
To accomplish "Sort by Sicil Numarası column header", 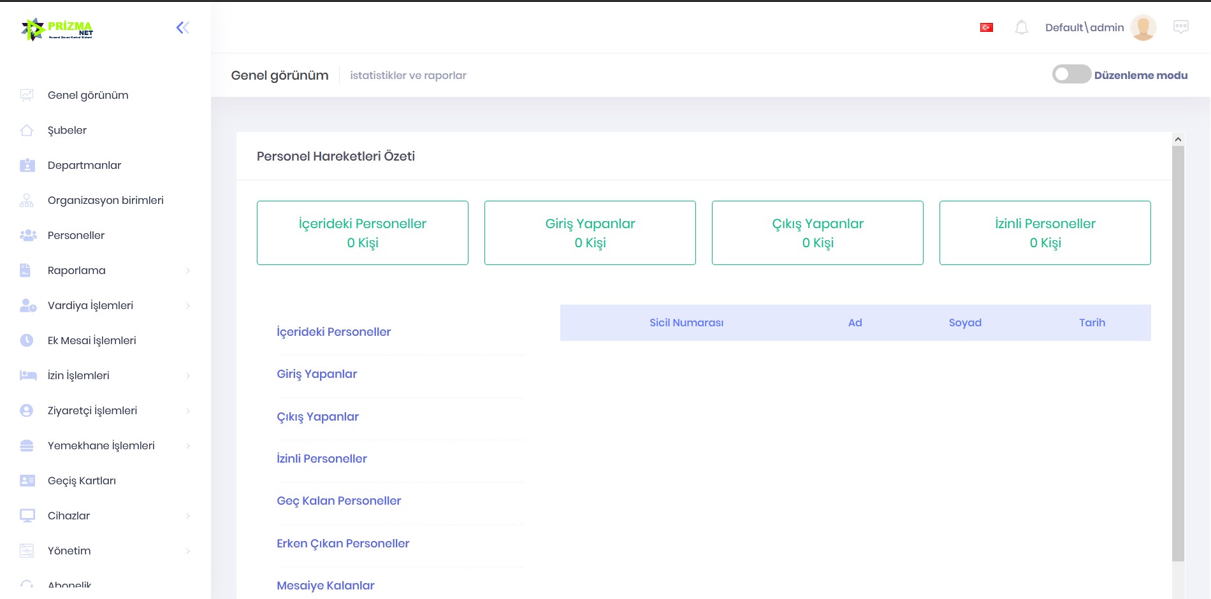I will tap(686, 322).
